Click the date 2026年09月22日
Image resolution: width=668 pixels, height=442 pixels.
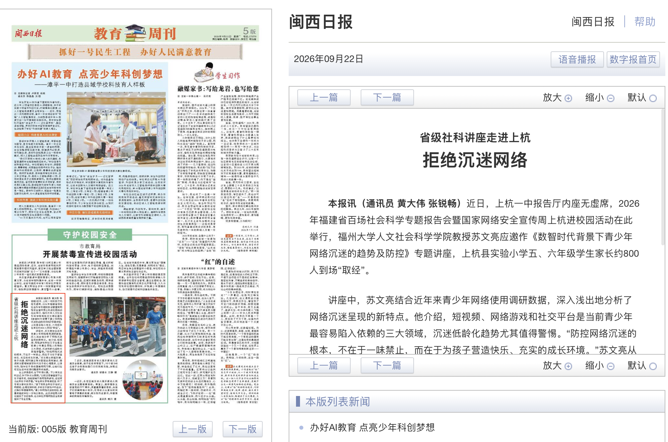pos(328,59)
